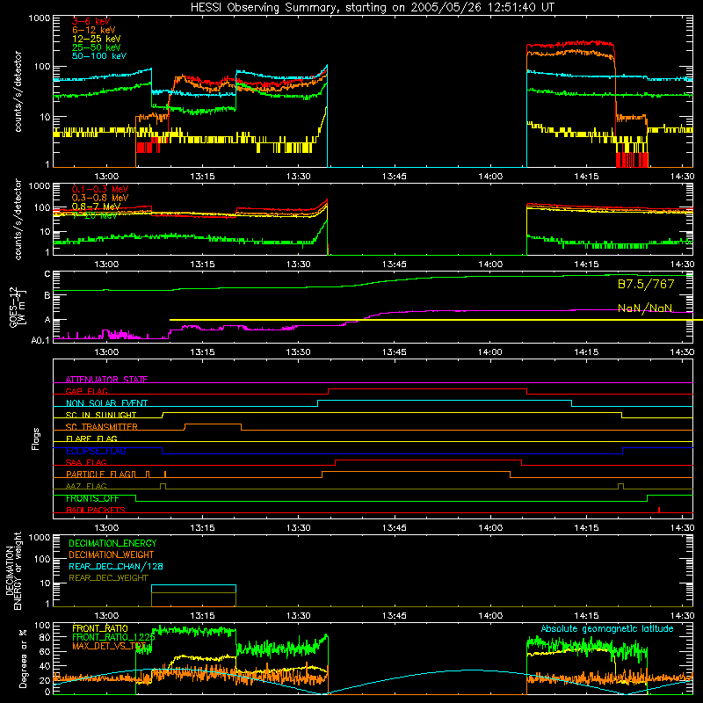
Task: Select the GOES-12 vertical axis label
Action: (x=17, y=308)
